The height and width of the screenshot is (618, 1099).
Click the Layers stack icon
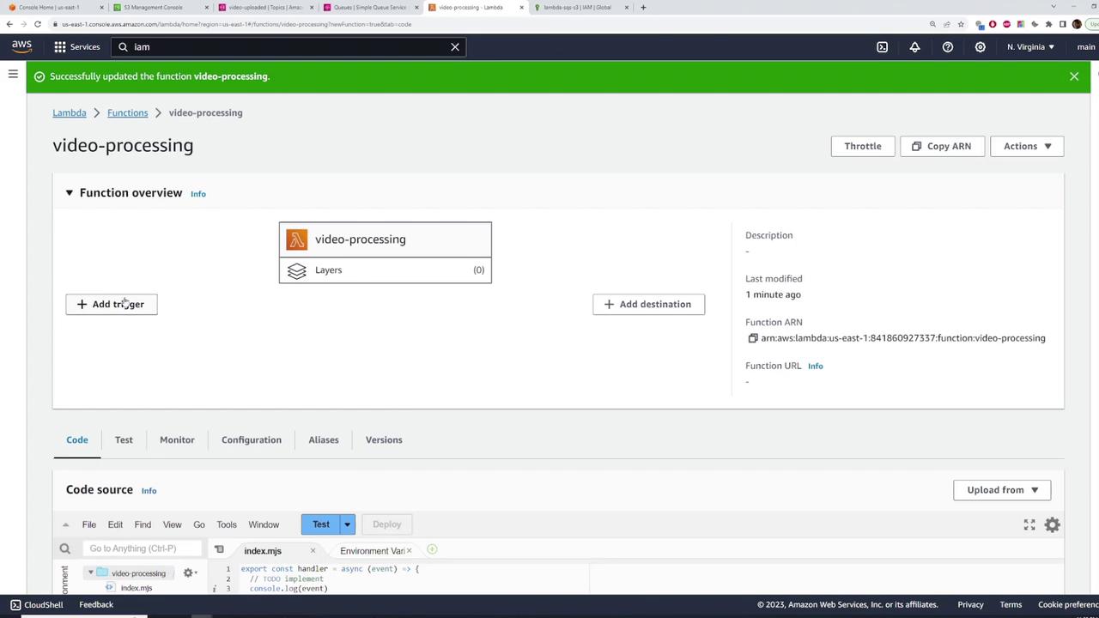[x=297, y=270]
